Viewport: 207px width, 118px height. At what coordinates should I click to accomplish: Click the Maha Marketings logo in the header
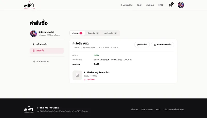click(x=29, y=5)
